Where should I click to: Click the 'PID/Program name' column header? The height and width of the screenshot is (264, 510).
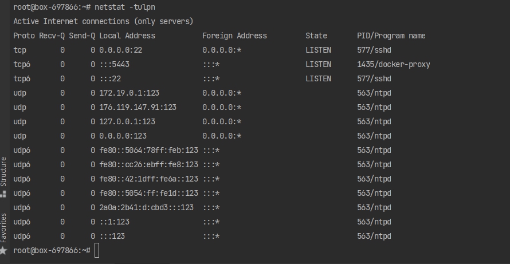click(x=391, y=36)
